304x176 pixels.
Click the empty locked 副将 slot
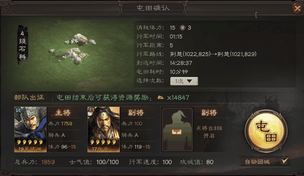[177, 129]
